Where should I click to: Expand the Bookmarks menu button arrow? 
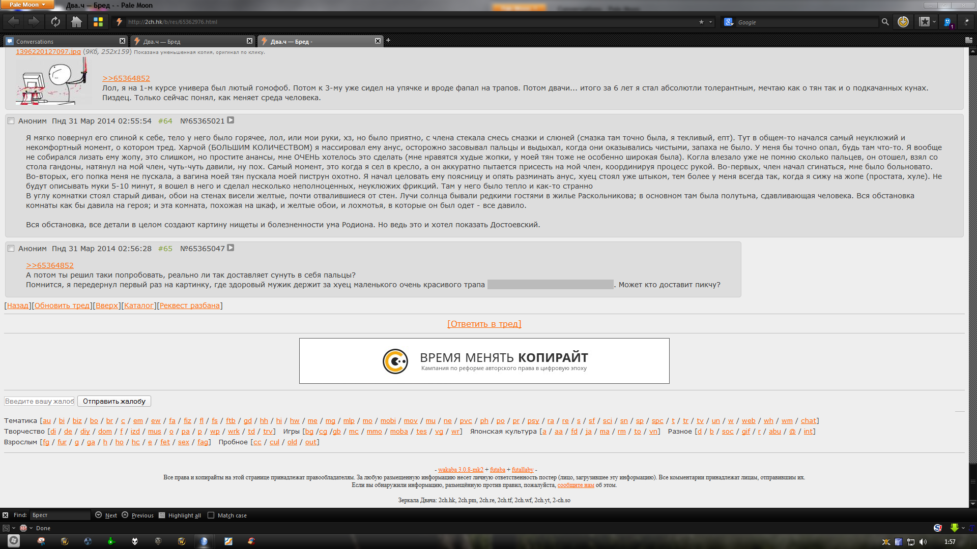[934, 22]
